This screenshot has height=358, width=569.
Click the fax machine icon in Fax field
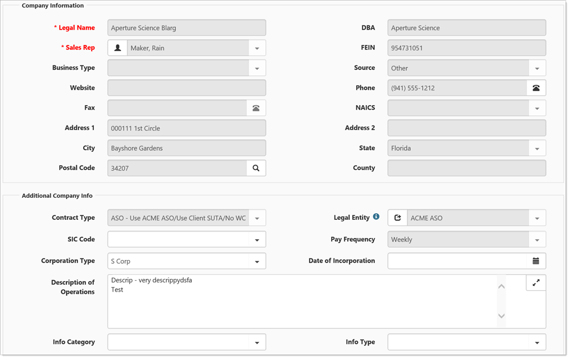click(256, 108)
